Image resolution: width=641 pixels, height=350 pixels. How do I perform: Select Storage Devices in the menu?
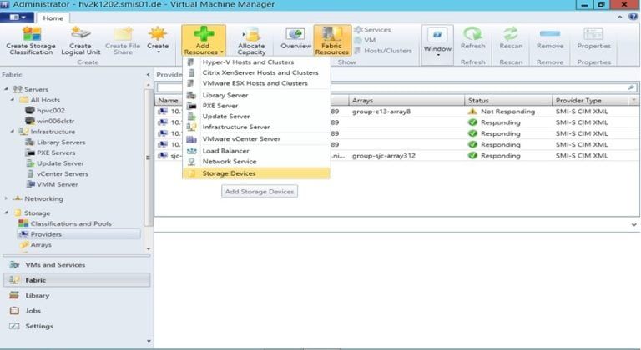(x=256, y=173)
